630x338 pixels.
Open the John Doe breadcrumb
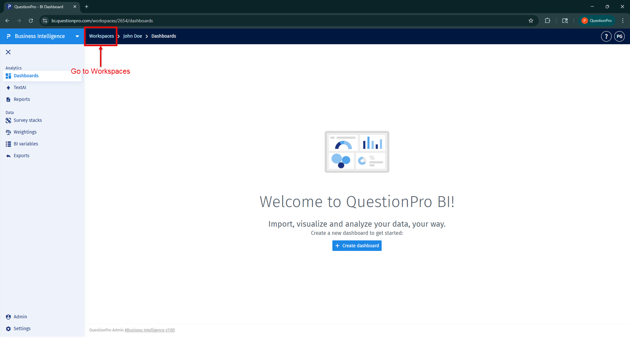(133, 36)
